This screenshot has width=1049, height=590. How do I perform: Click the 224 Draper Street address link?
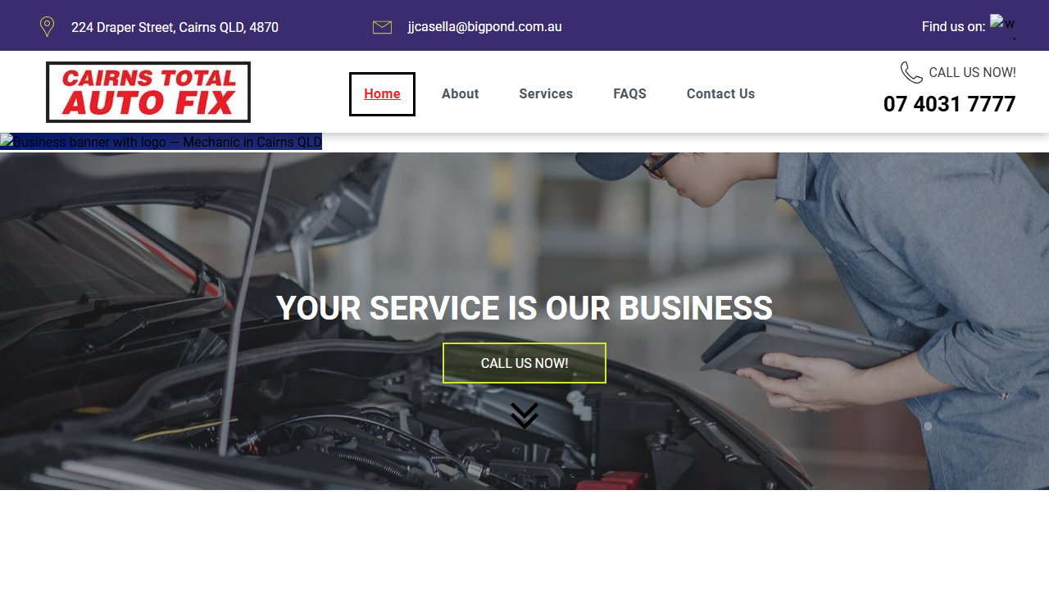tap(175, 28)
